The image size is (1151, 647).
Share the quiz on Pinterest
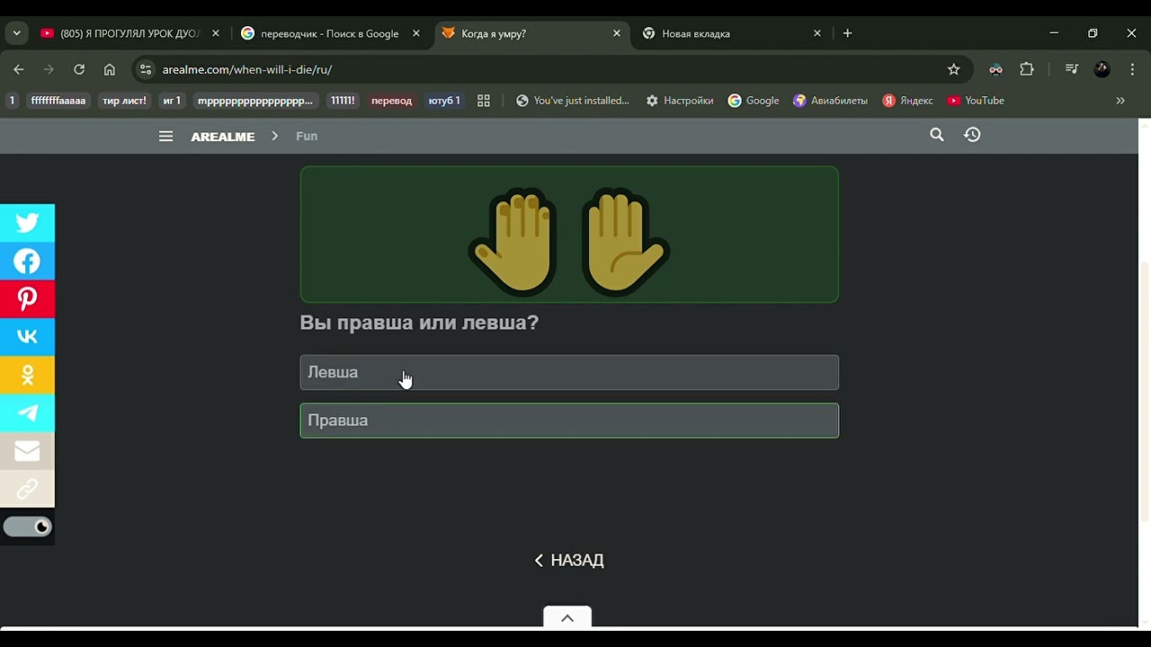click(x=27, y=298)
